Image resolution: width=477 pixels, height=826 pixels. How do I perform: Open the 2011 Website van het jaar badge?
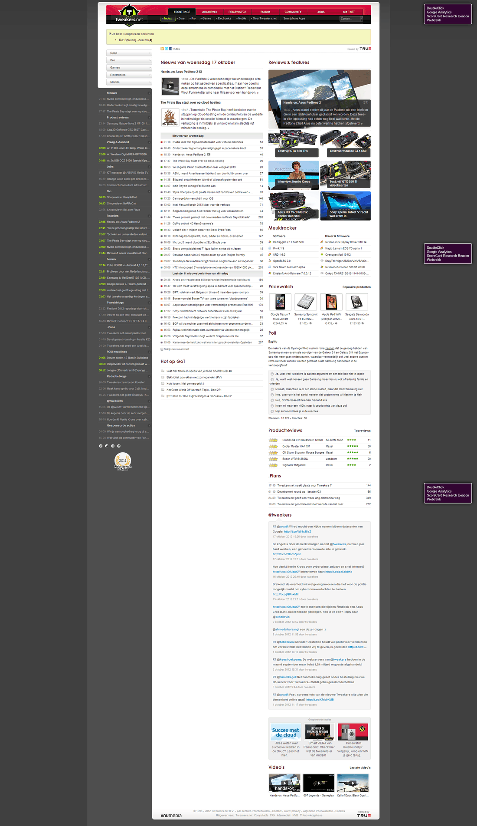(123, 461)
